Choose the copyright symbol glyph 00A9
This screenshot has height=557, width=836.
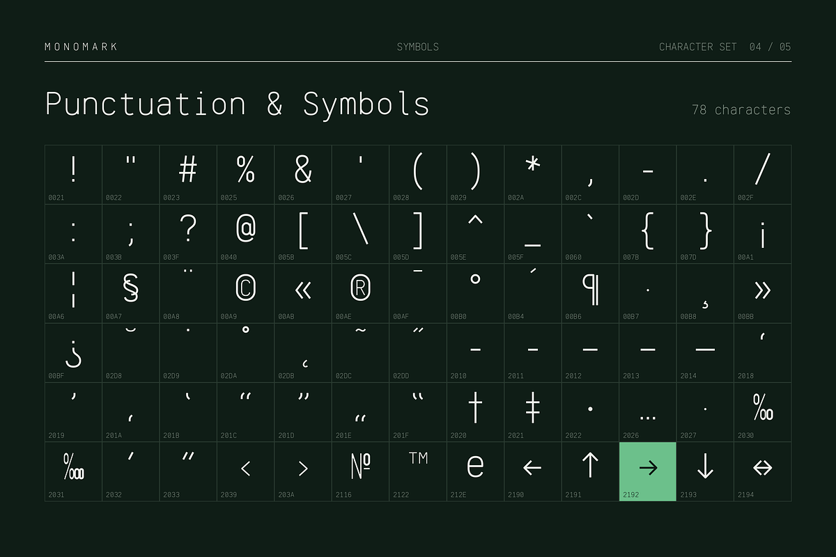pyautogui.click(x=245, y=293)
